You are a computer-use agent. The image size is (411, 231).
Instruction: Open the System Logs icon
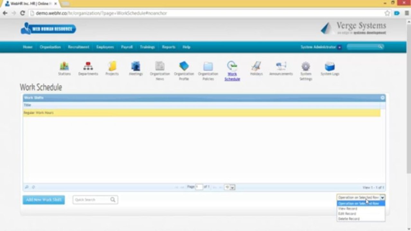(330, 66)
